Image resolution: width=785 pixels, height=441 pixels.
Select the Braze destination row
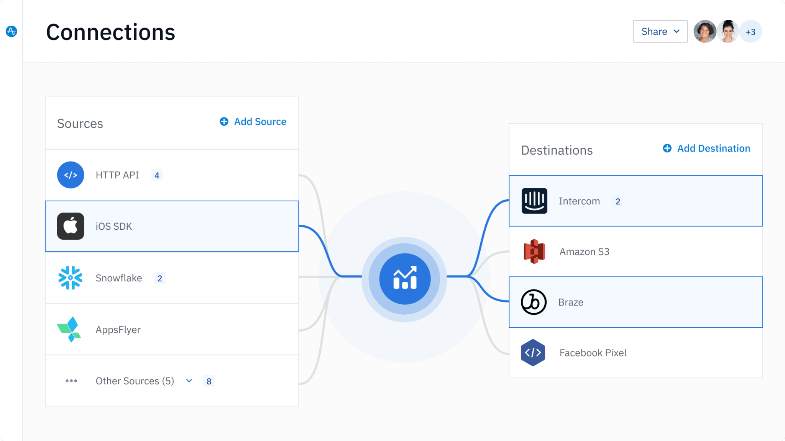point(636,302)
